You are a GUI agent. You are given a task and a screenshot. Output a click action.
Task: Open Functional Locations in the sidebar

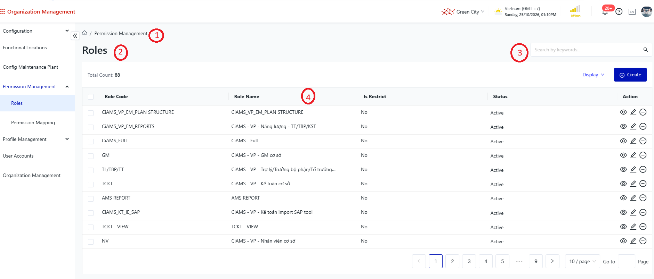point(25,48)
